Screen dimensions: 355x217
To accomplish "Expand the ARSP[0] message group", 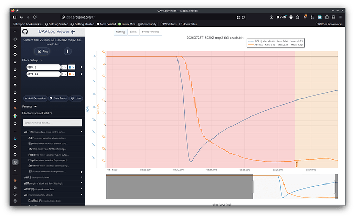I will (53, 189).
